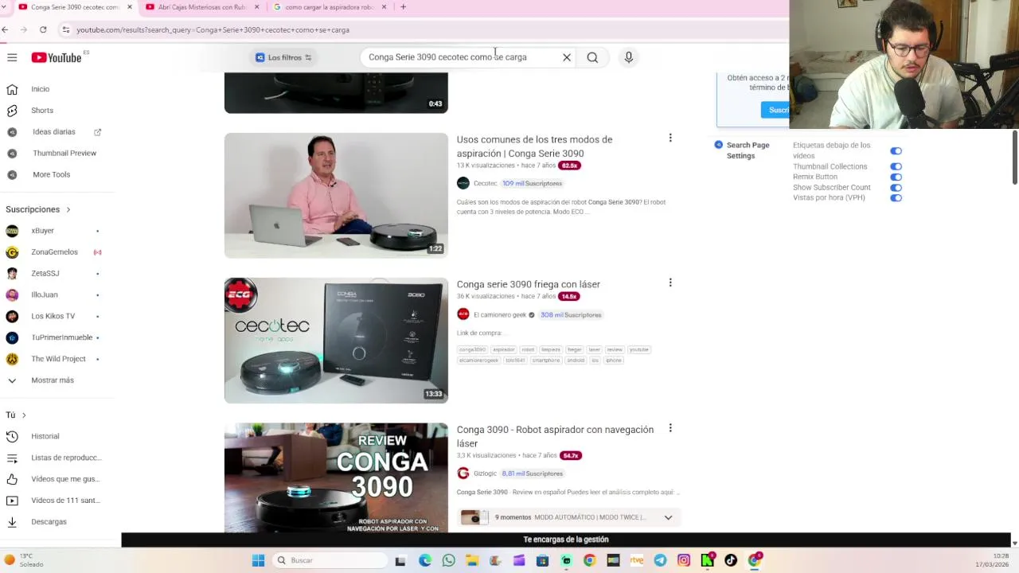Play the cecotec Conga friega con láser thumbnail
Image resolution: width=1019 pixels, height=573 pixels.
tap(336, 341)
